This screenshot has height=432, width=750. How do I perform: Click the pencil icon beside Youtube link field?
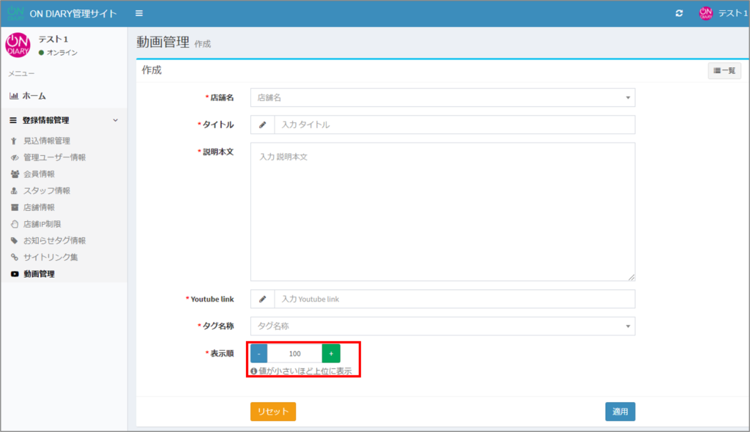(x=262, y=299)
